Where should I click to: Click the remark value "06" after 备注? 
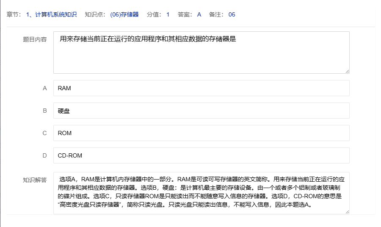click(x=232, y=14)
